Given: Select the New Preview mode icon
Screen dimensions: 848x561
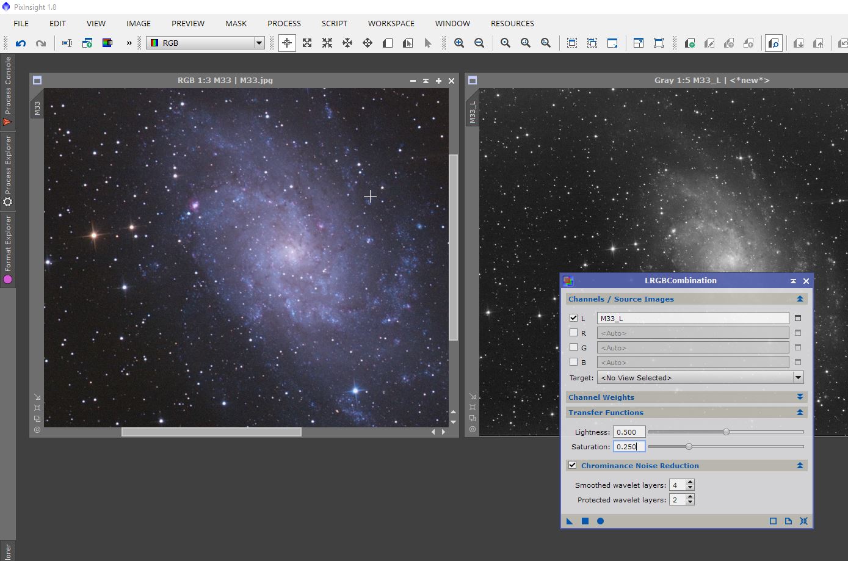Looking at the screenshot, I should (x=388, y=43).
